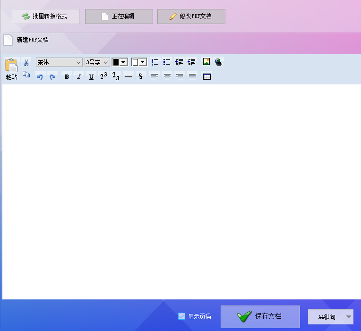The image size is (361, 331).
Task: Switch to 批量转换格式 tab
Action: pos(46,17)
